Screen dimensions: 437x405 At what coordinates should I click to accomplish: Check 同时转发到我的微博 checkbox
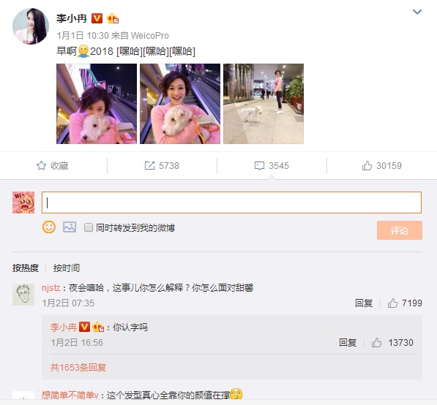89,227
